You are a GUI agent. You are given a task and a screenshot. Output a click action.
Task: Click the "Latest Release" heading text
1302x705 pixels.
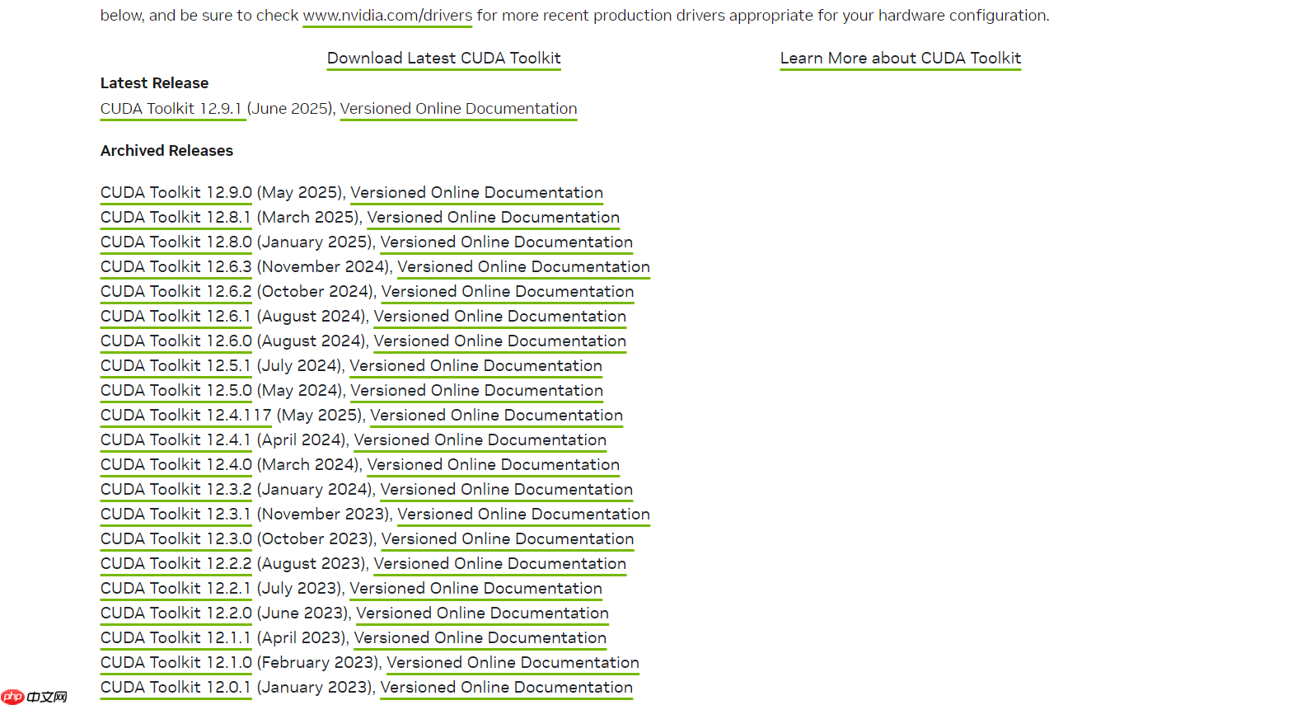click(x=155, y=83)
